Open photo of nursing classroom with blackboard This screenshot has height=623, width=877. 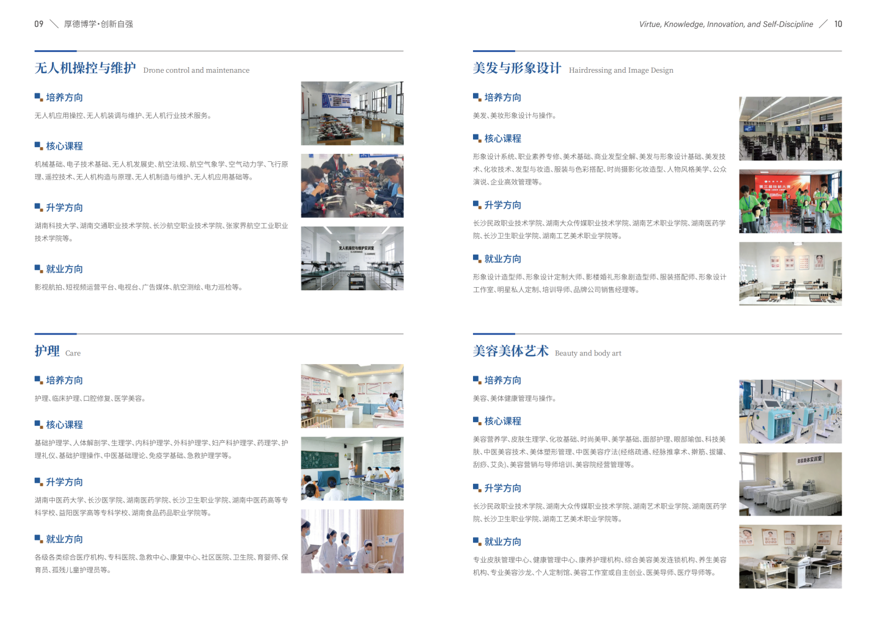352,468
